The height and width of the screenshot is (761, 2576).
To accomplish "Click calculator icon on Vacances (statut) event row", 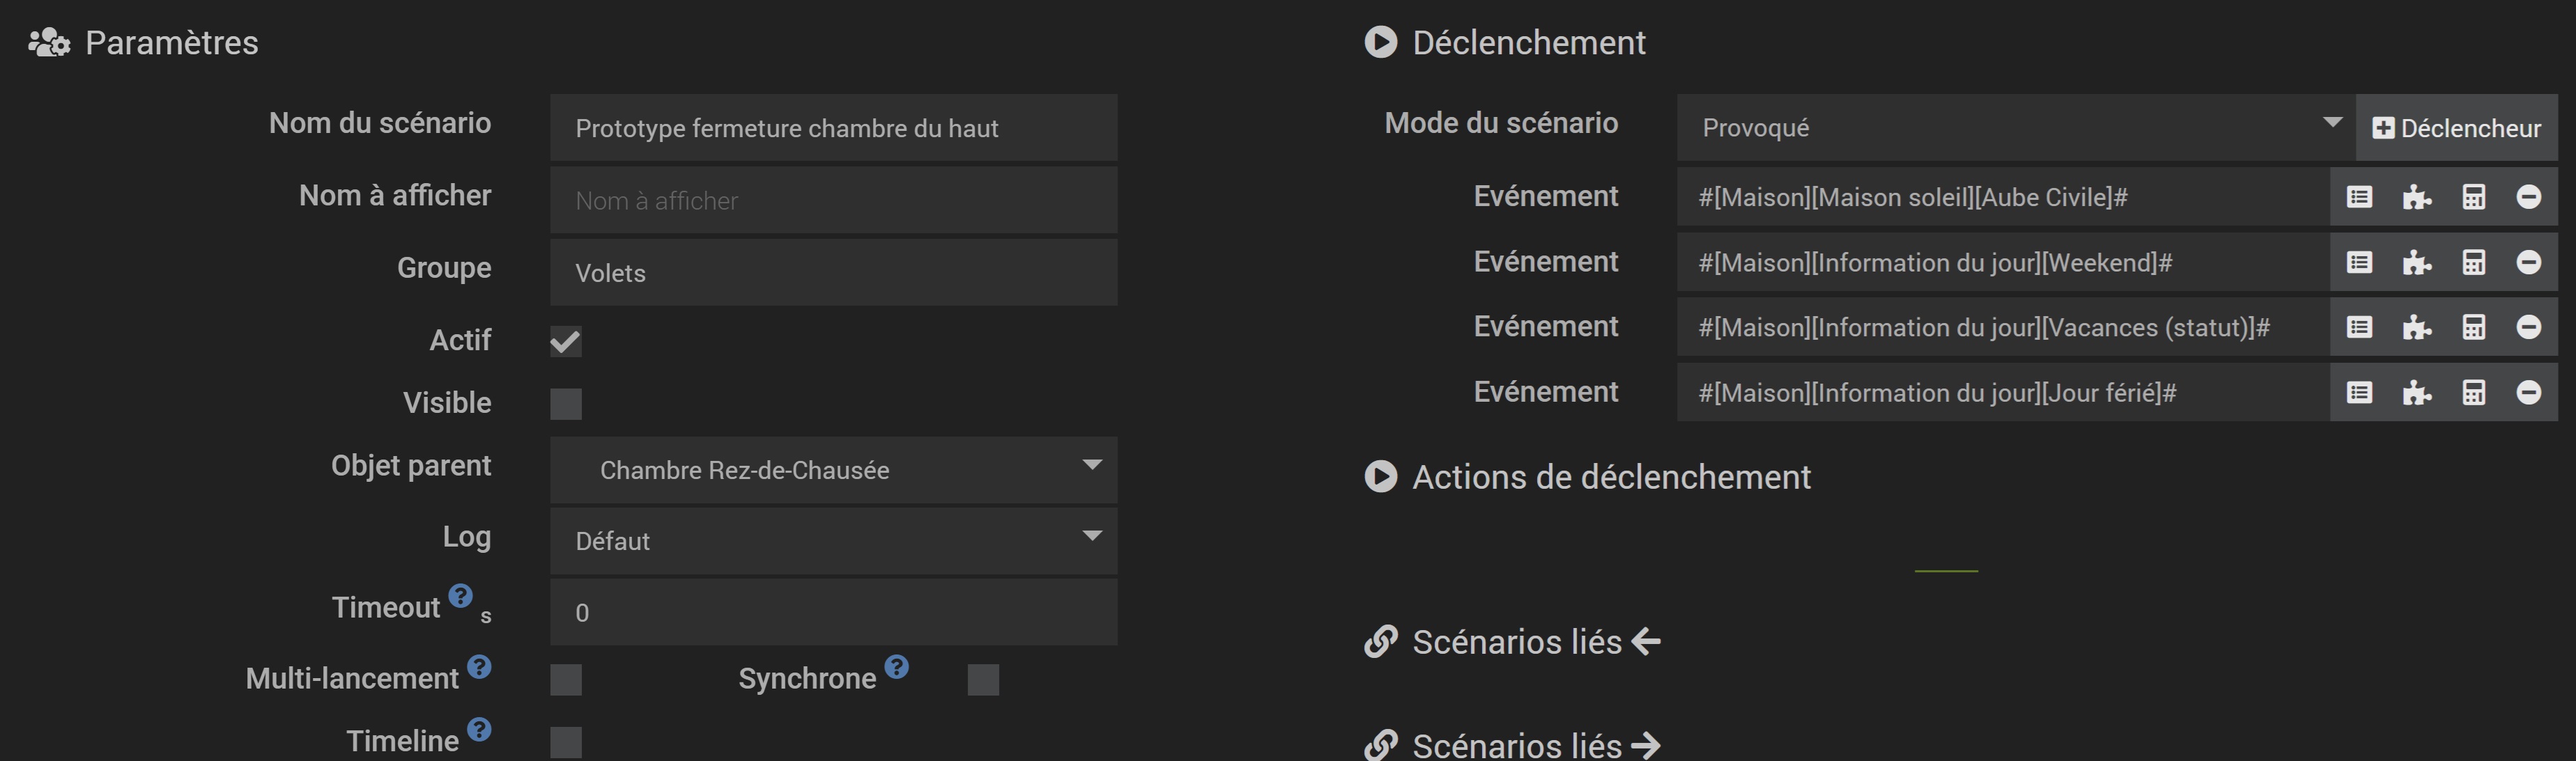I will (x=2473, y=327).
